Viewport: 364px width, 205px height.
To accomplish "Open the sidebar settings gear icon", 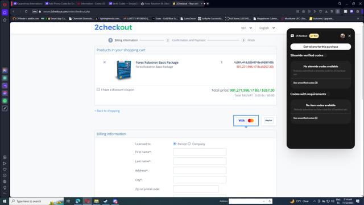I will click(x=5, y=182).
